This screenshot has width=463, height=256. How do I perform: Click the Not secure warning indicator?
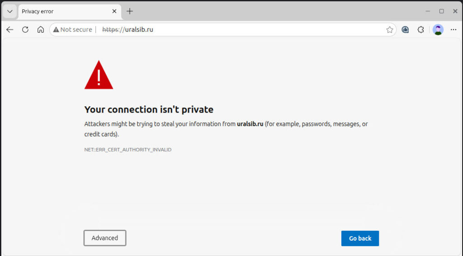73,29
